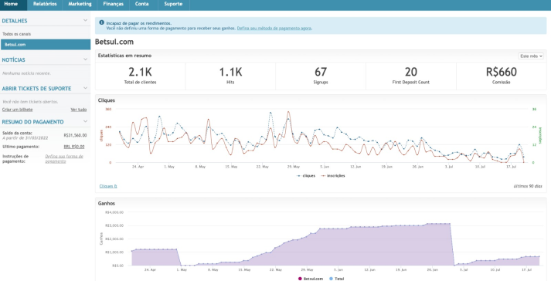Select 'Todos os canais' channel
Viewport: 551px width, 281px height.
click(16, 34)
